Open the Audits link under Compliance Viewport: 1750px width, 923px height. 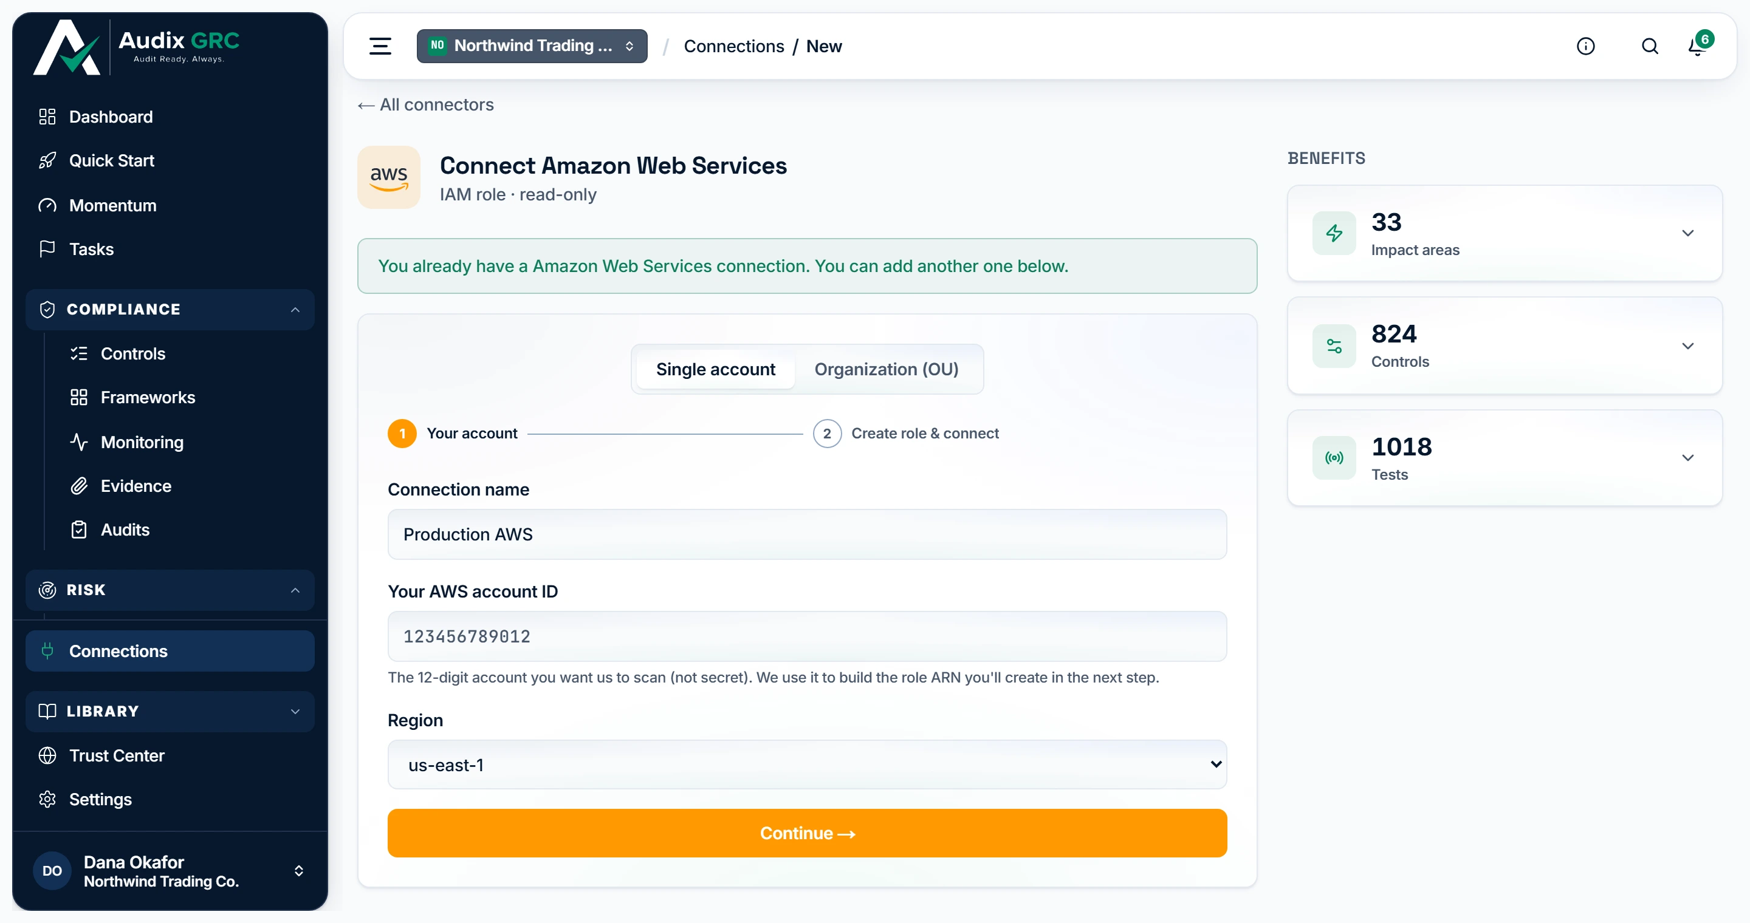pos(125,530)
